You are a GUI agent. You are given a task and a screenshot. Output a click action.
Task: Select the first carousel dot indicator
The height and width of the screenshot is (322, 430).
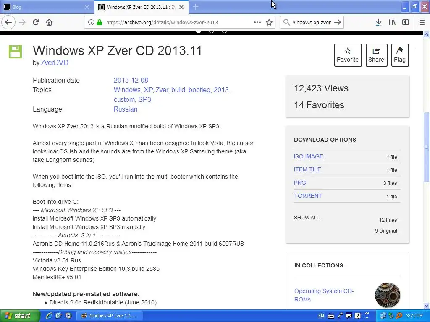199,31
